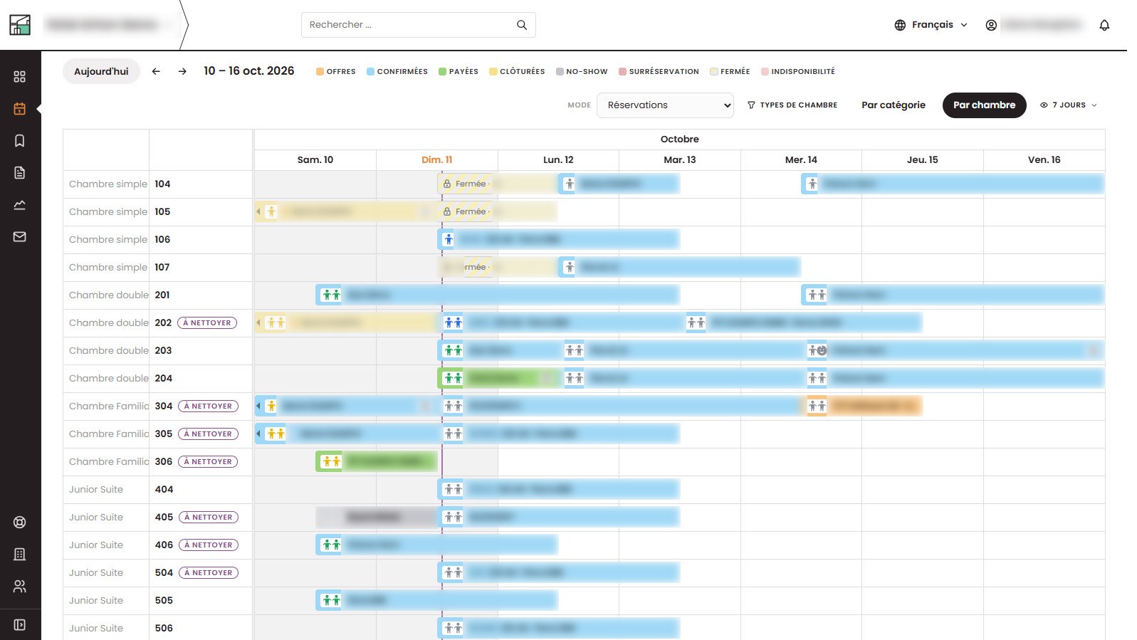Go to previous week with left arrow
The height and width of the screenshot is (640, 1137).
[156, 71]
